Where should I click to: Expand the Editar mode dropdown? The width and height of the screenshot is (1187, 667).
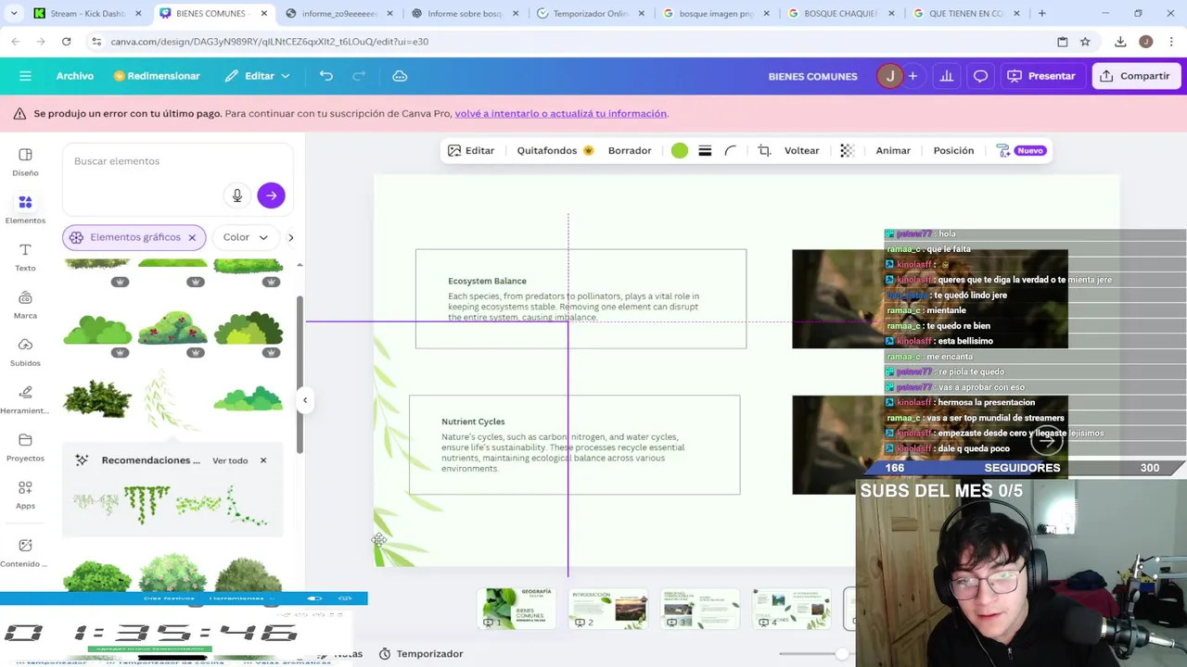click(258, 76)
